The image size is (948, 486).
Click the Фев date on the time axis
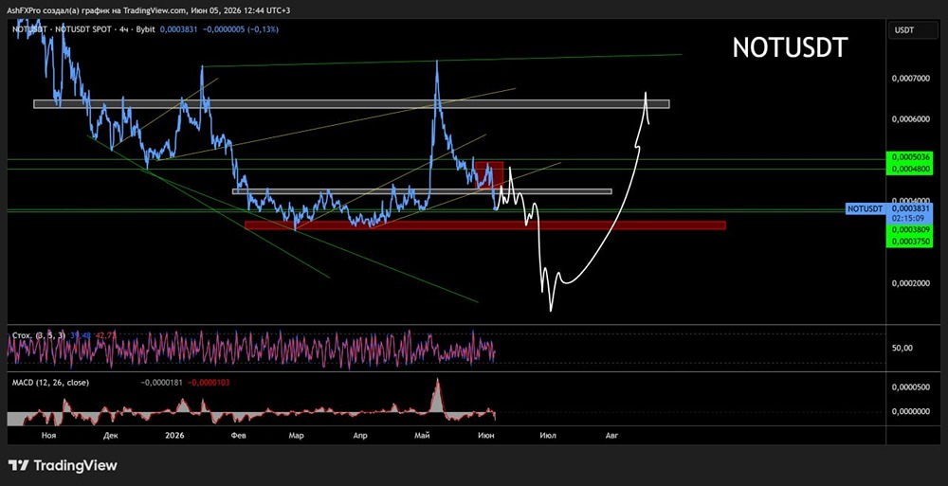click(x=239, y=435)
